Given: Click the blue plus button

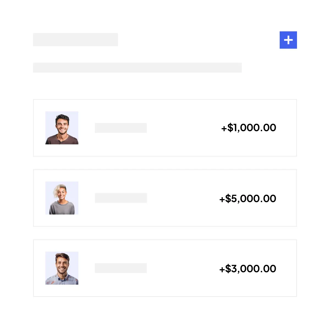Looking at the screenshot, I should pyautogui.click(x=288, y=40).
